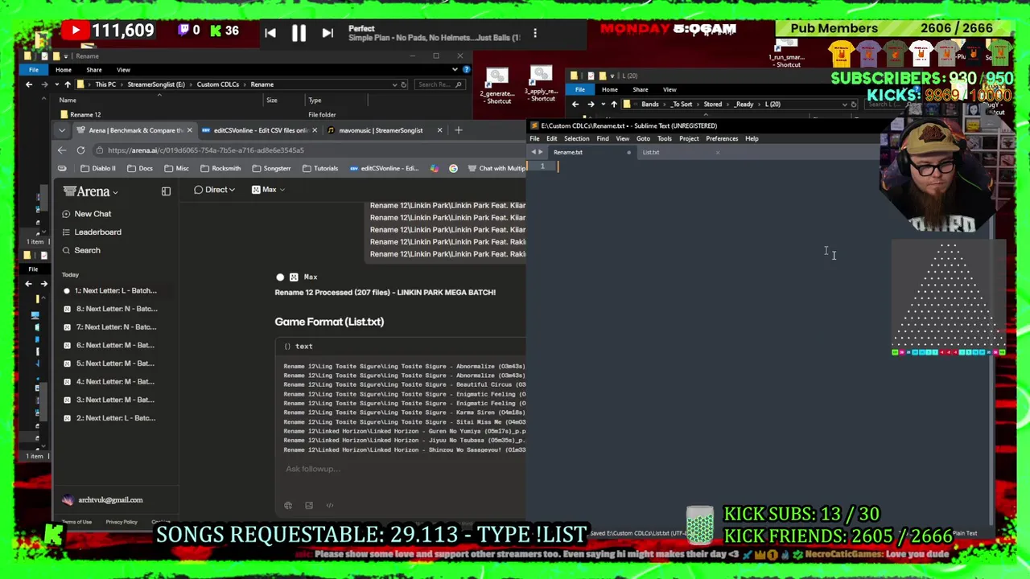Open Preferences menu in Sublime Text
Image resolution: width=1030 pixels, height=579 pixels.
(722, 139)
